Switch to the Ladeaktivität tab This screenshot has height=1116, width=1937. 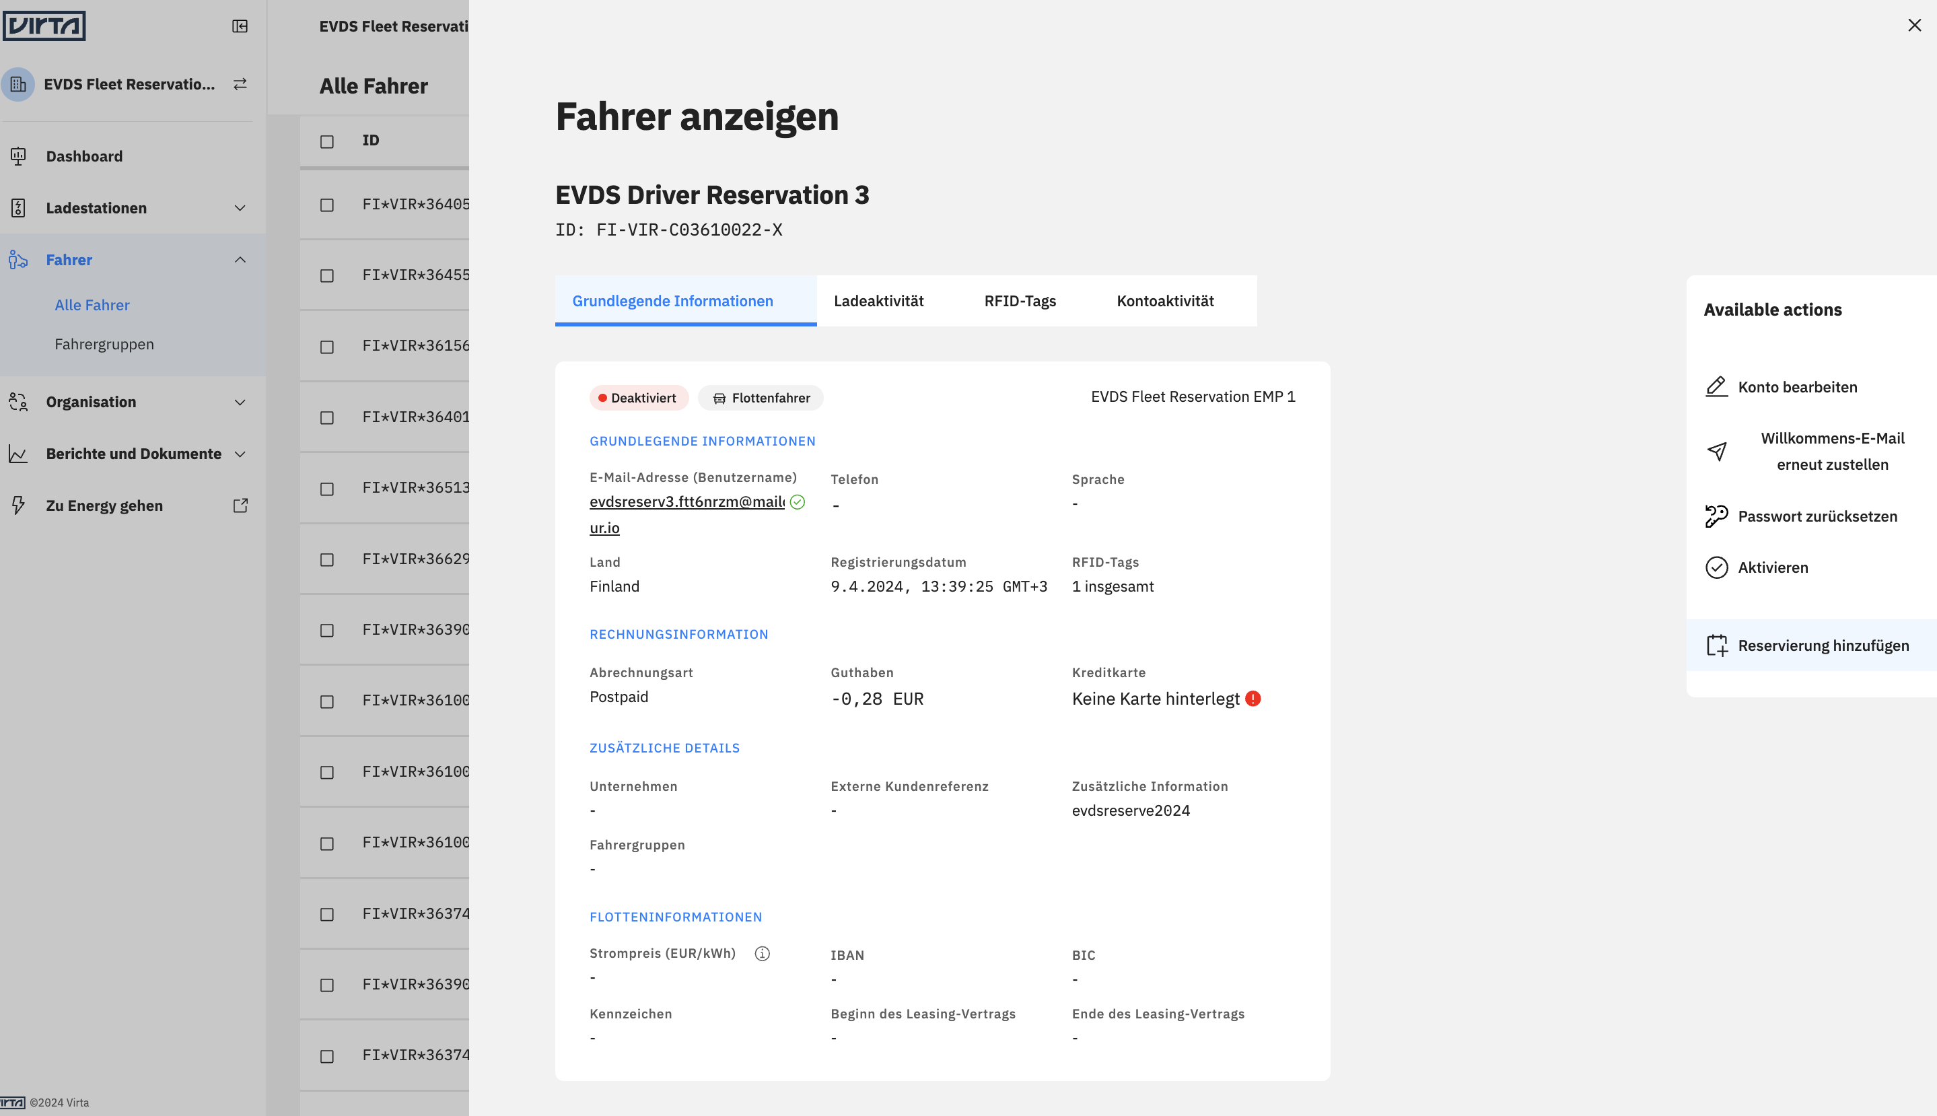878,302
